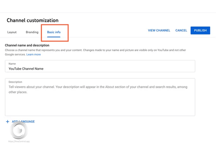This screenshot has height=144, width=216.
Task: Click the 'Name' field label
Action: click(x=12, y=64)
